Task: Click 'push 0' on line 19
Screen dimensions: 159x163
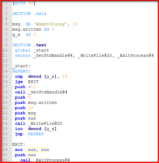Action: click(23, 97)
